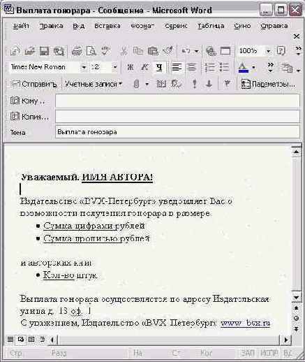Open the Вставка menu
Image resolution: width=305 pixels, height=362 pixels.
coord(107,26)
